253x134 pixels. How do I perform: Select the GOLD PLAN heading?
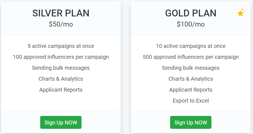[x=191, y=13]
